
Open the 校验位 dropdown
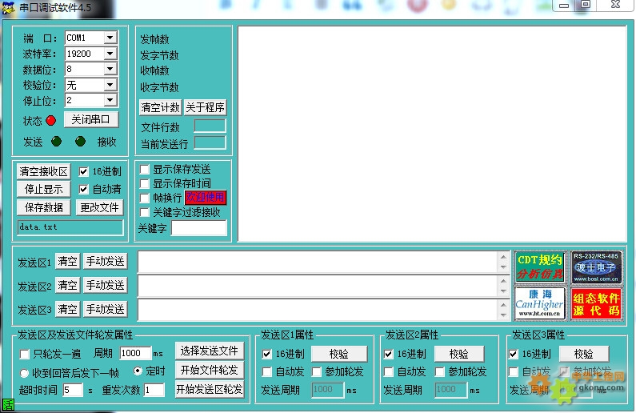110,85
